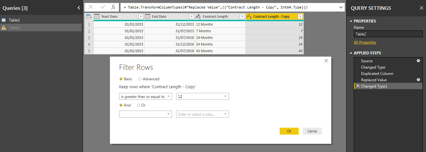The height and width of the screenshot is (152, 426).
Task: Click the cell showing 19 Months
Action: (x=220, y=38)
